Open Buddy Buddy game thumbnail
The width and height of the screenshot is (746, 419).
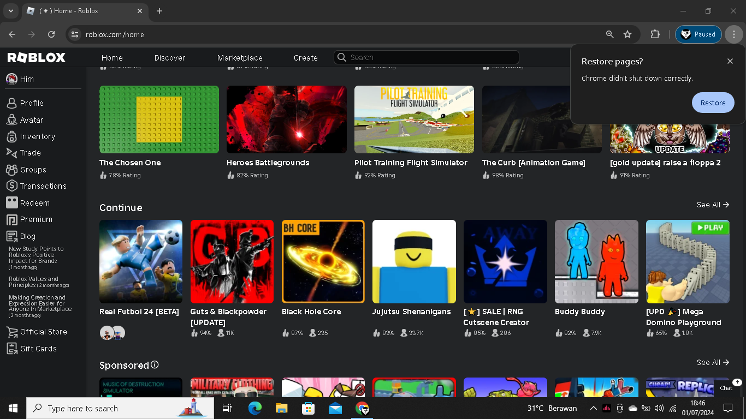[x=596, y=261]
